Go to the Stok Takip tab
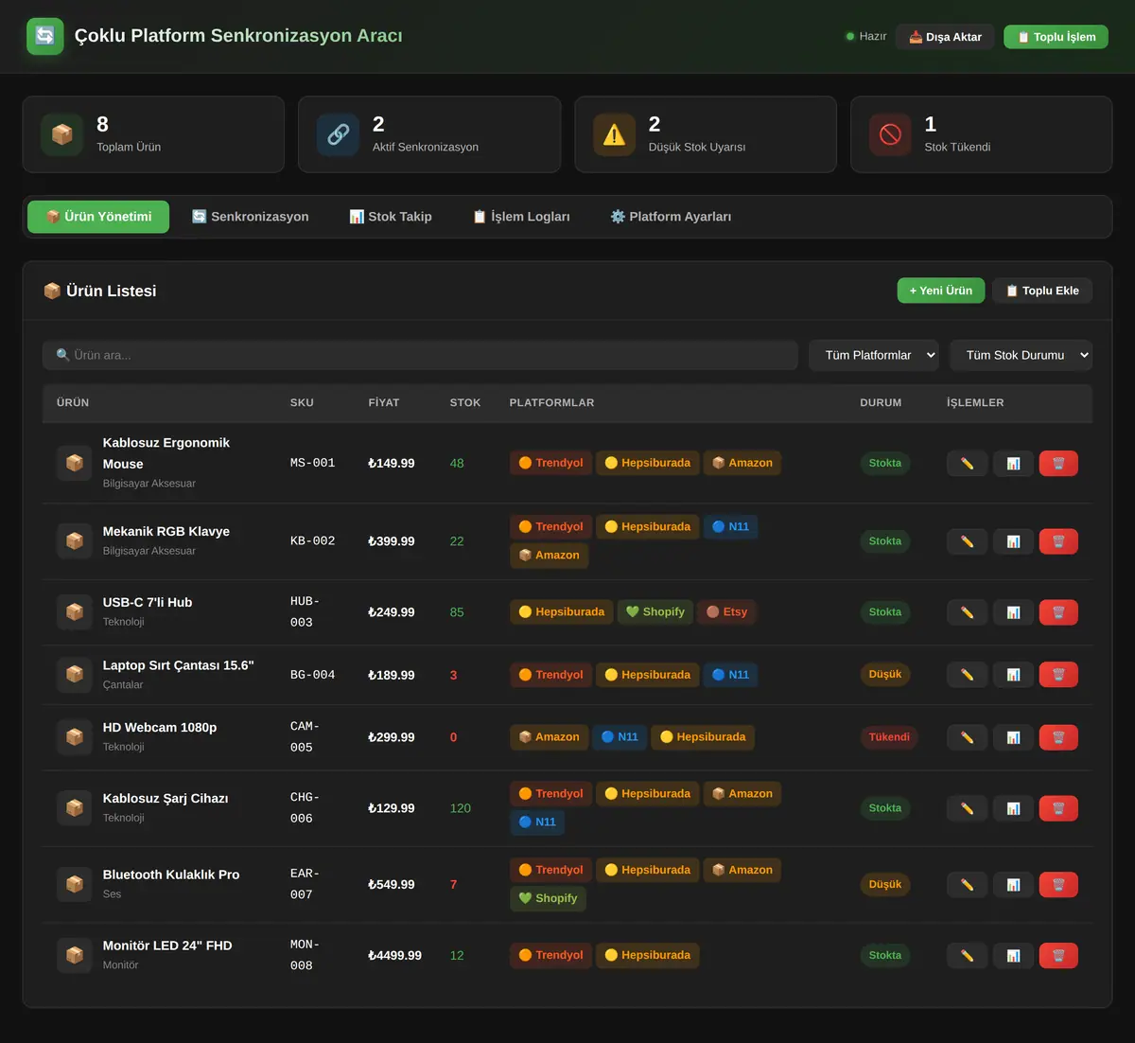 coord(391,217)
